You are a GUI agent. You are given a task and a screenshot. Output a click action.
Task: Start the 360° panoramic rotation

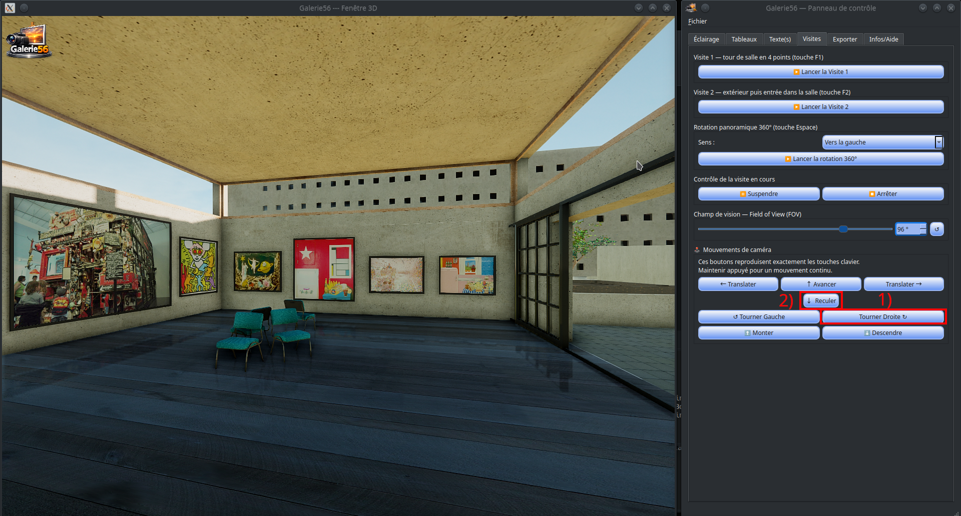[821, 159]
